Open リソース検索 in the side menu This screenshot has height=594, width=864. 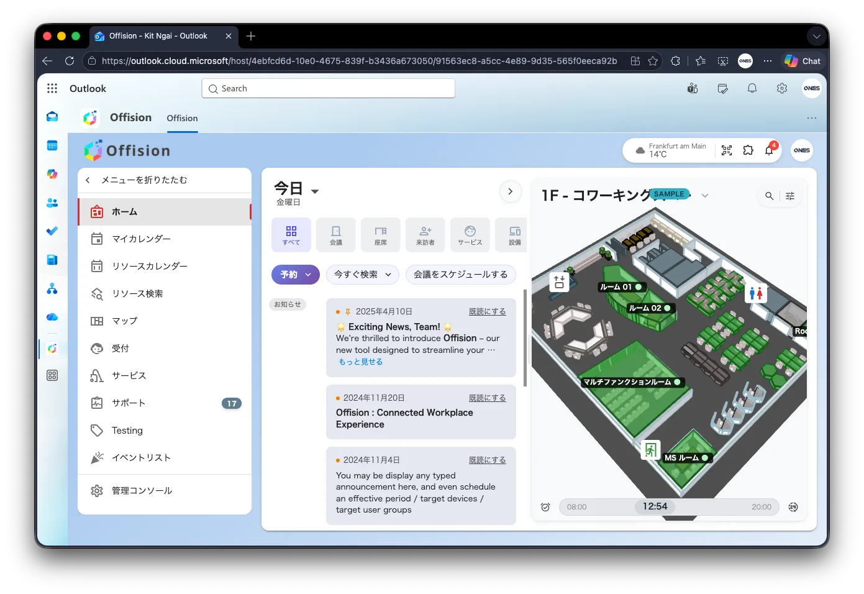tap(165, 294)
